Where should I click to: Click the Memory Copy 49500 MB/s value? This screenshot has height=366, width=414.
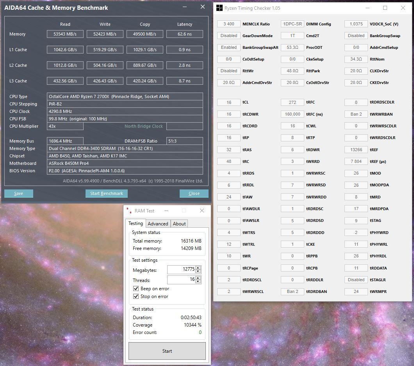click(145, 34)
